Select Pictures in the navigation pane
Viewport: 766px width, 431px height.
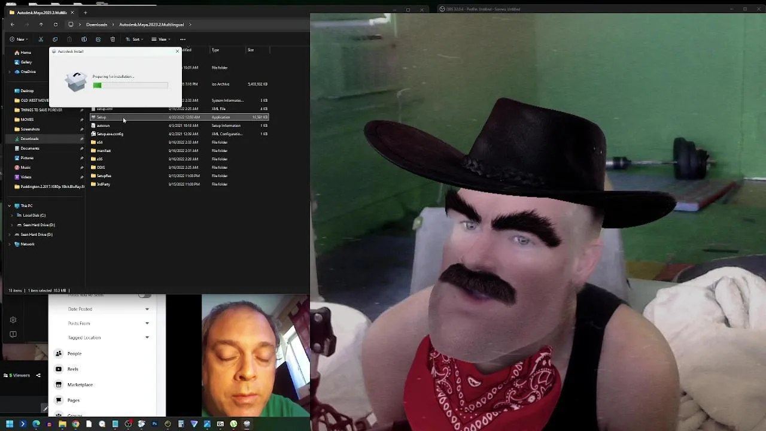coord(27,158)
